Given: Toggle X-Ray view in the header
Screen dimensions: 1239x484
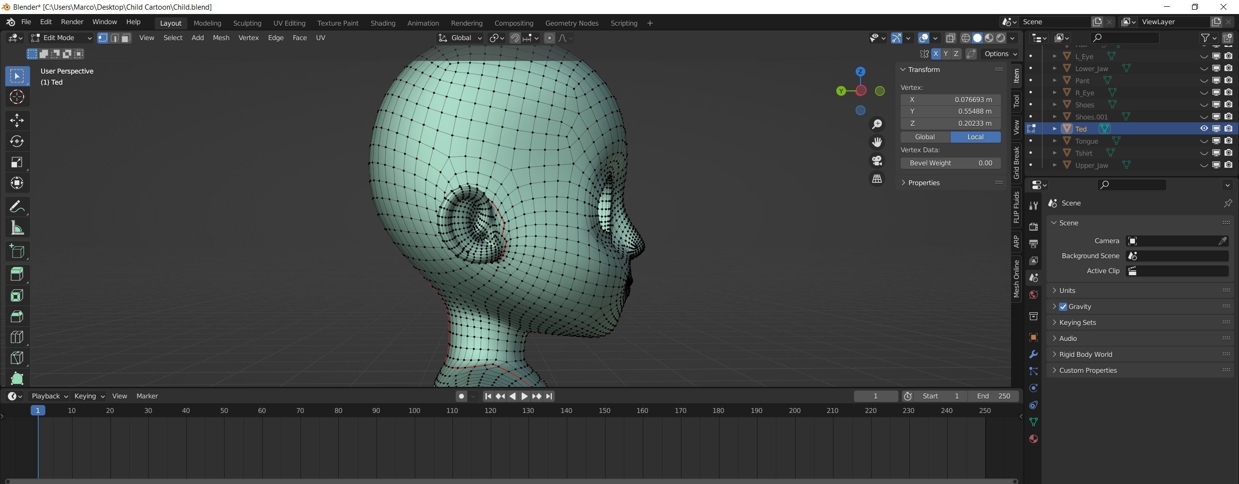Looking at the screenshot, I should (x=951, y=38).
